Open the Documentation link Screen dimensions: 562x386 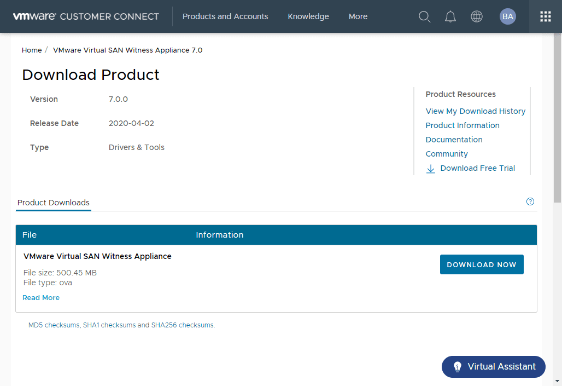(x=454, y=140)
